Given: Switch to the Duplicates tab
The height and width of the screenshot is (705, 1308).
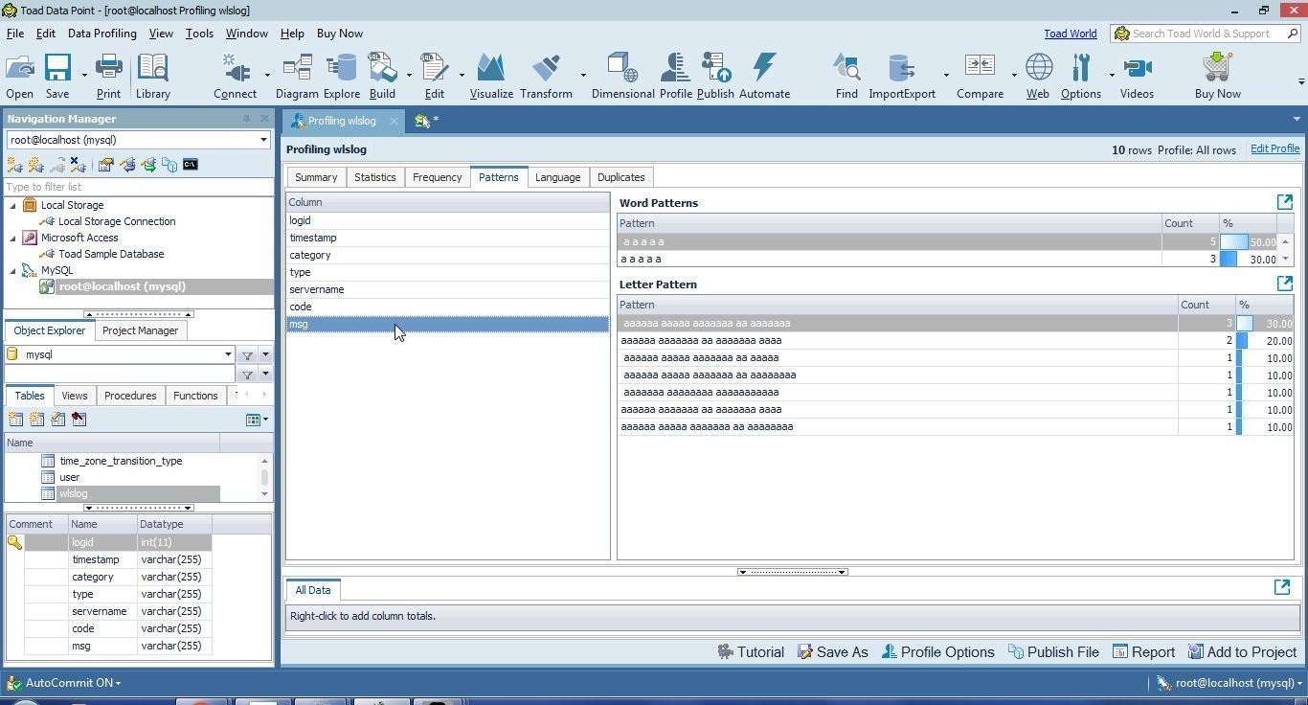Looking at the screenshot, I should pyautogui.click(x=620, y=177).
